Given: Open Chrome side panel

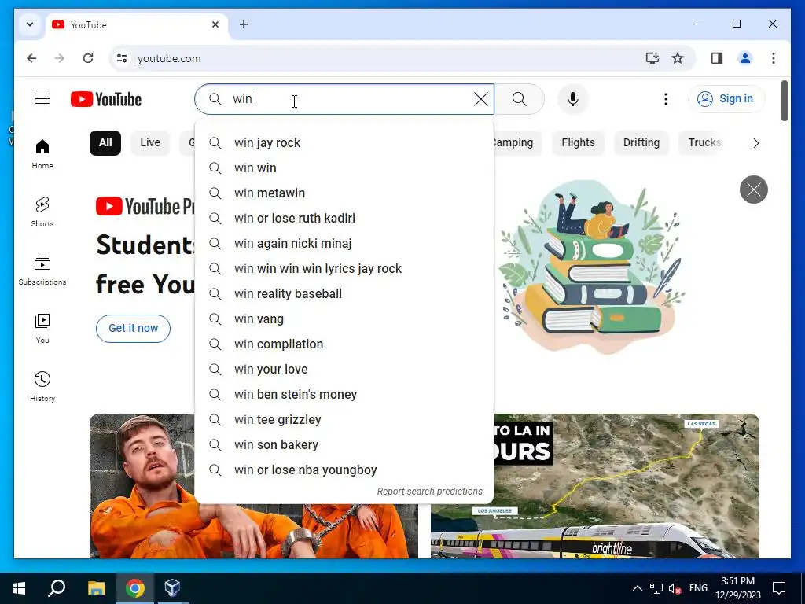Looking at the screenshot, I should (x=717, y=58).
